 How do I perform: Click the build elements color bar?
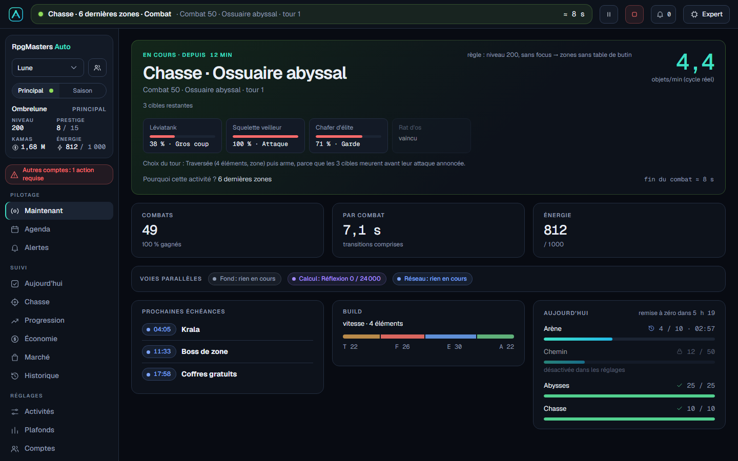(x=428, y=337)
